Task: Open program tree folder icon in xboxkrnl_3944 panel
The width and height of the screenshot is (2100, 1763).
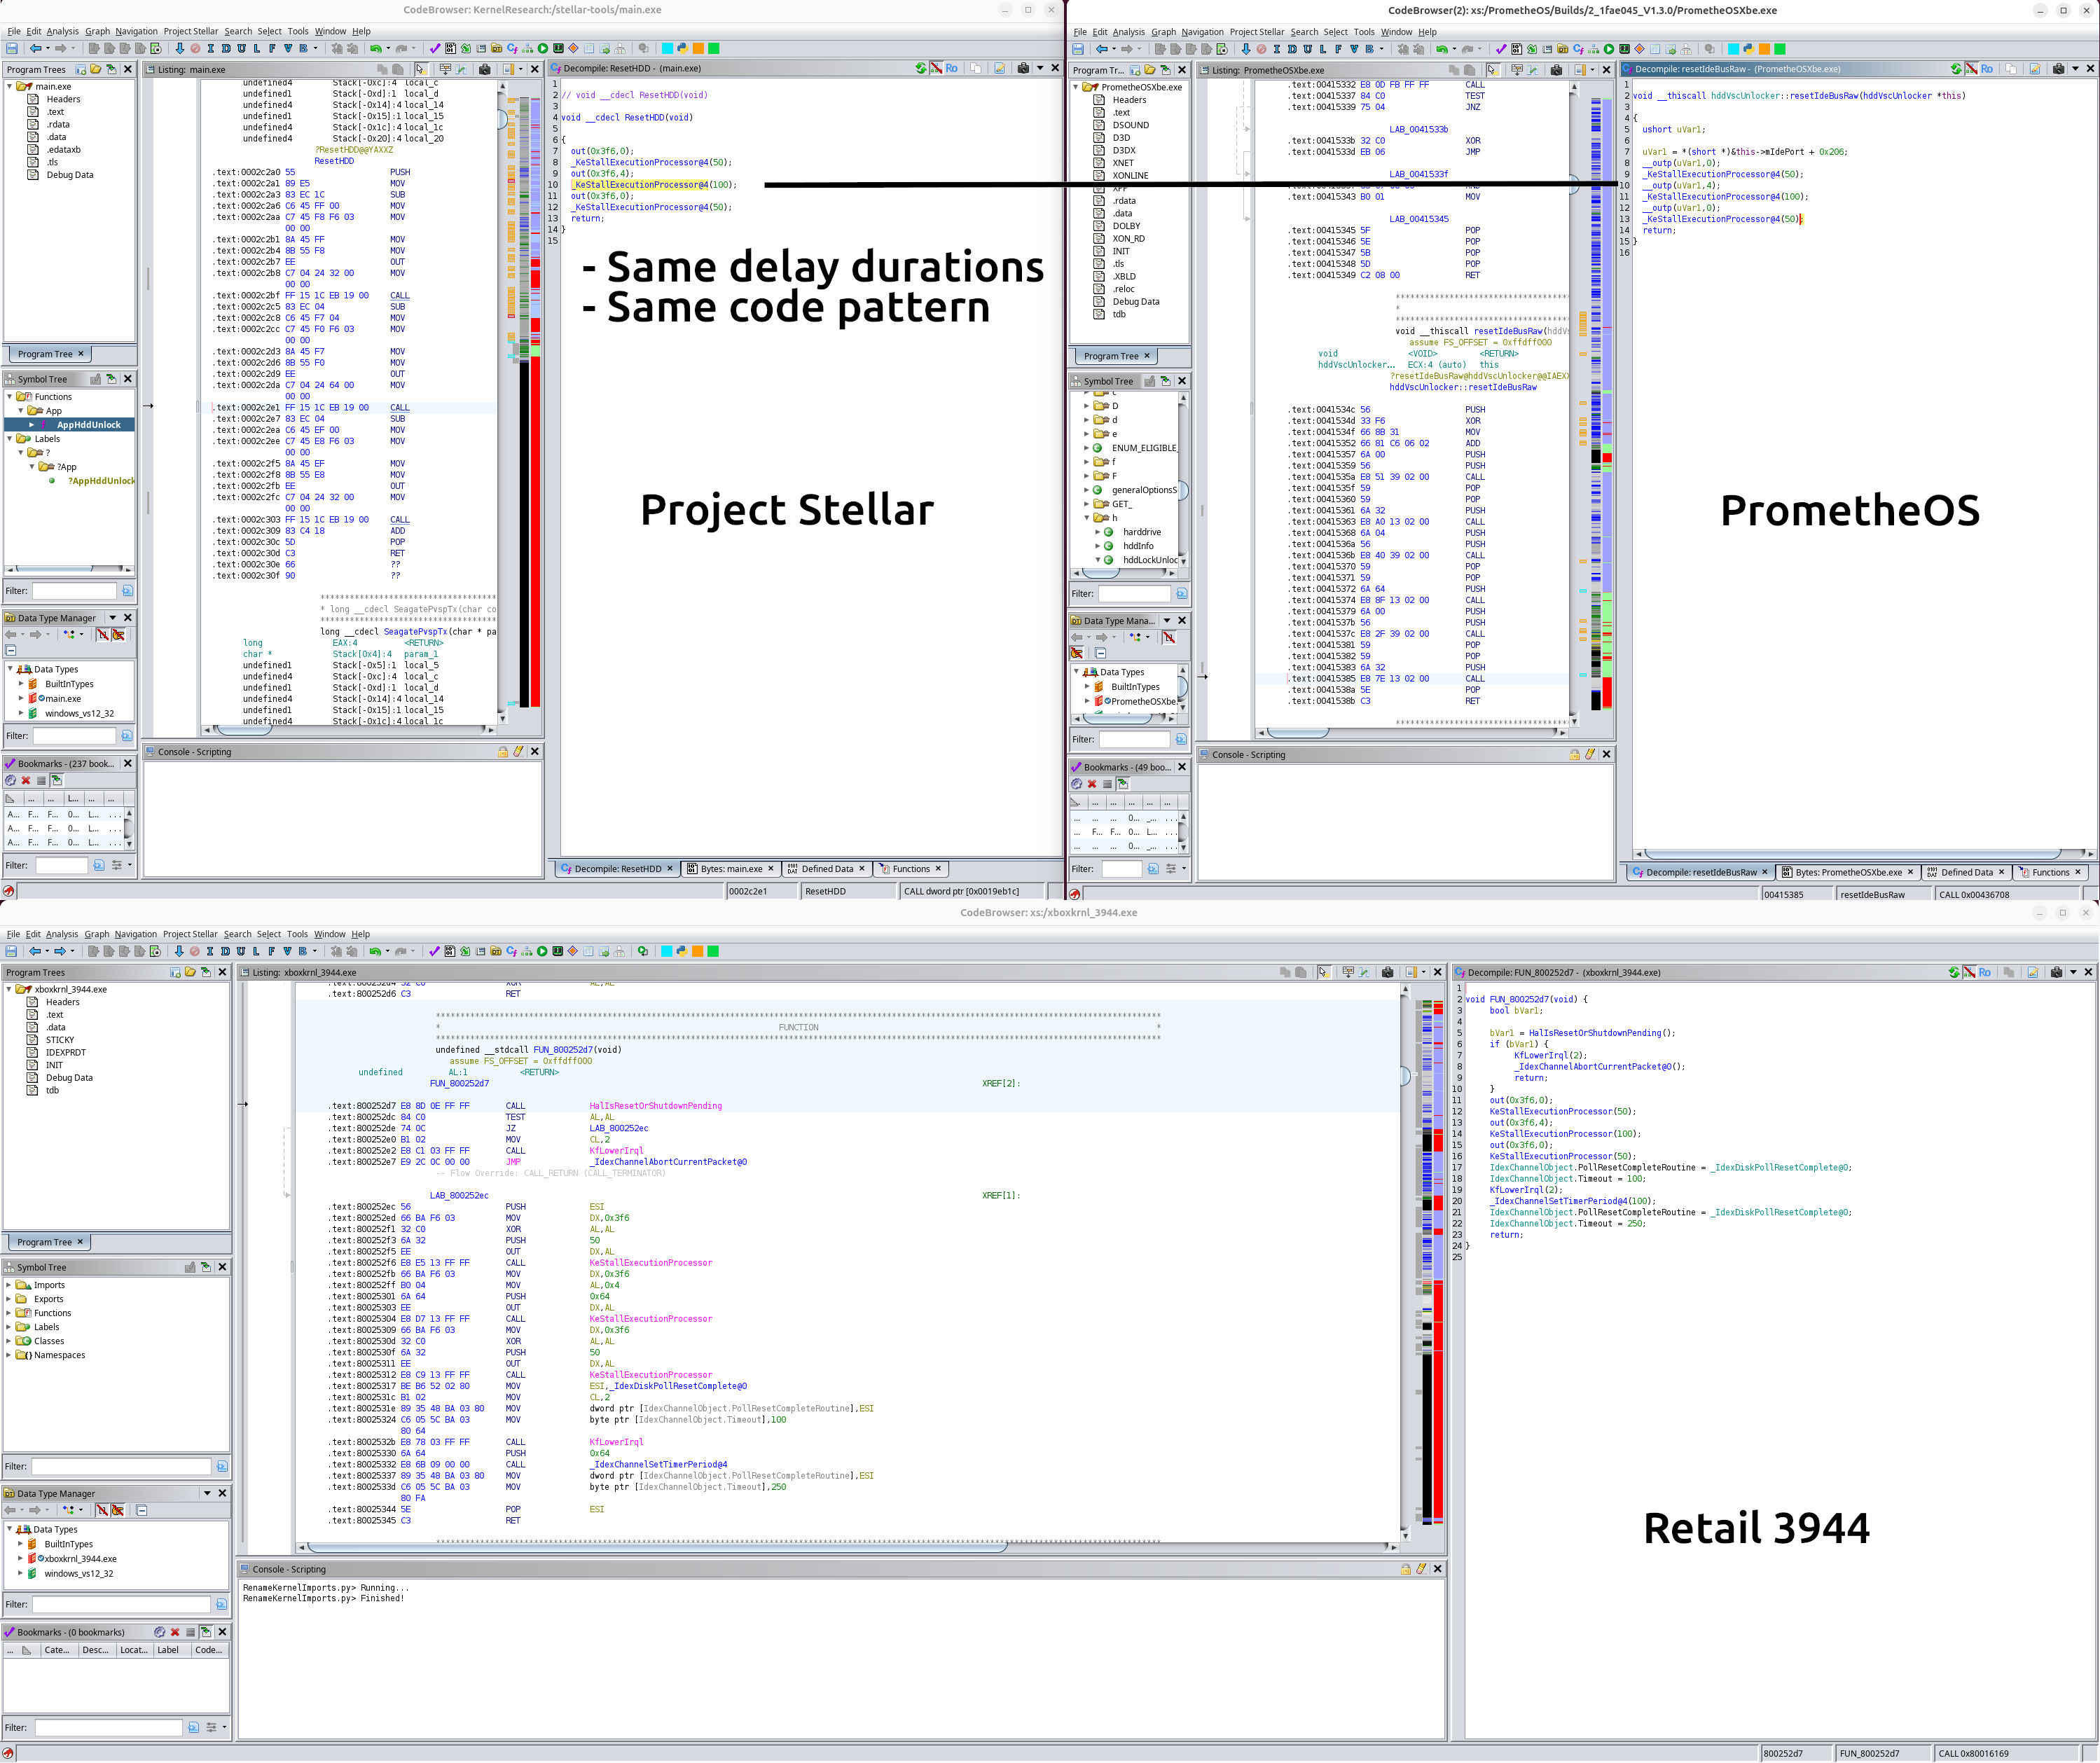Action: (190, 972)
